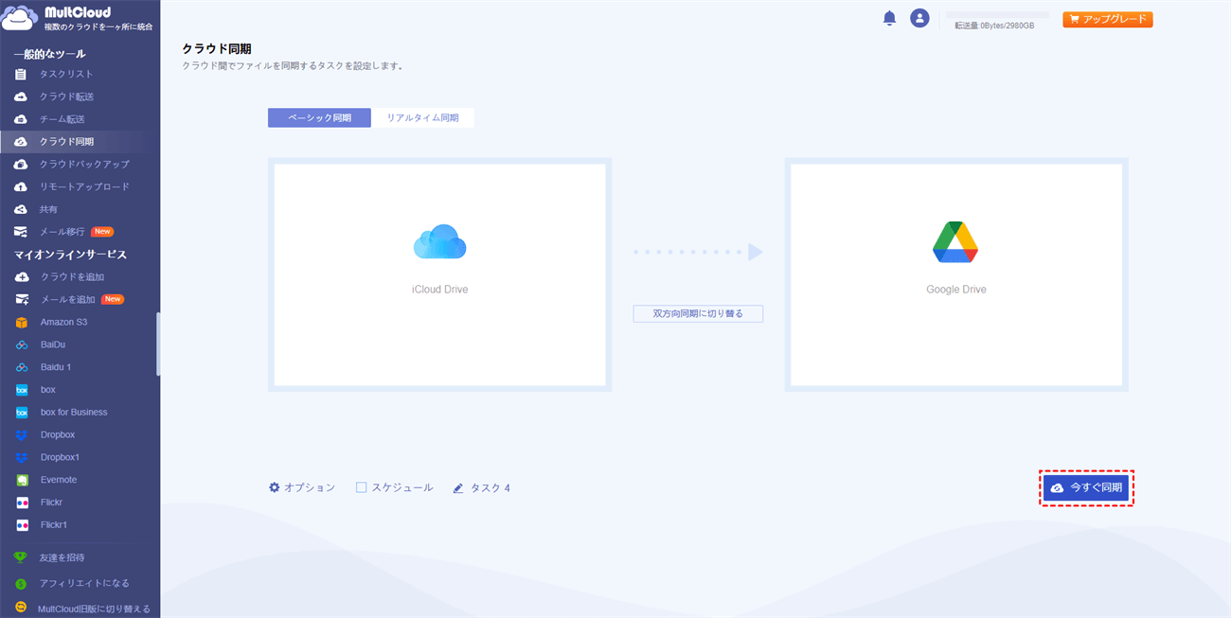The height and width of the screenshot is (618, 1231).
Task: Open notifications bell icon
Action: (889, 18)
